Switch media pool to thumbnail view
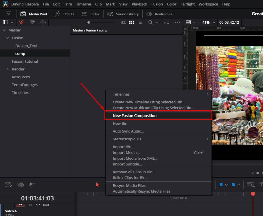The image size is (263, 216). point(132,22)
